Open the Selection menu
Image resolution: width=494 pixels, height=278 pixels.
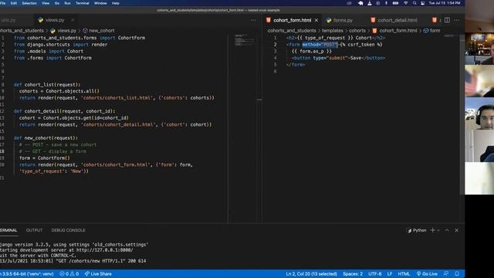pyautogui.click(x=29, y=3)
